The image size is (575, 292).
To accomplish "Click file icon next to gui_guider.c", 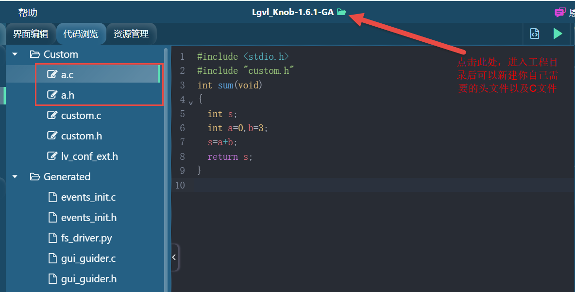I will click(52, 258).
